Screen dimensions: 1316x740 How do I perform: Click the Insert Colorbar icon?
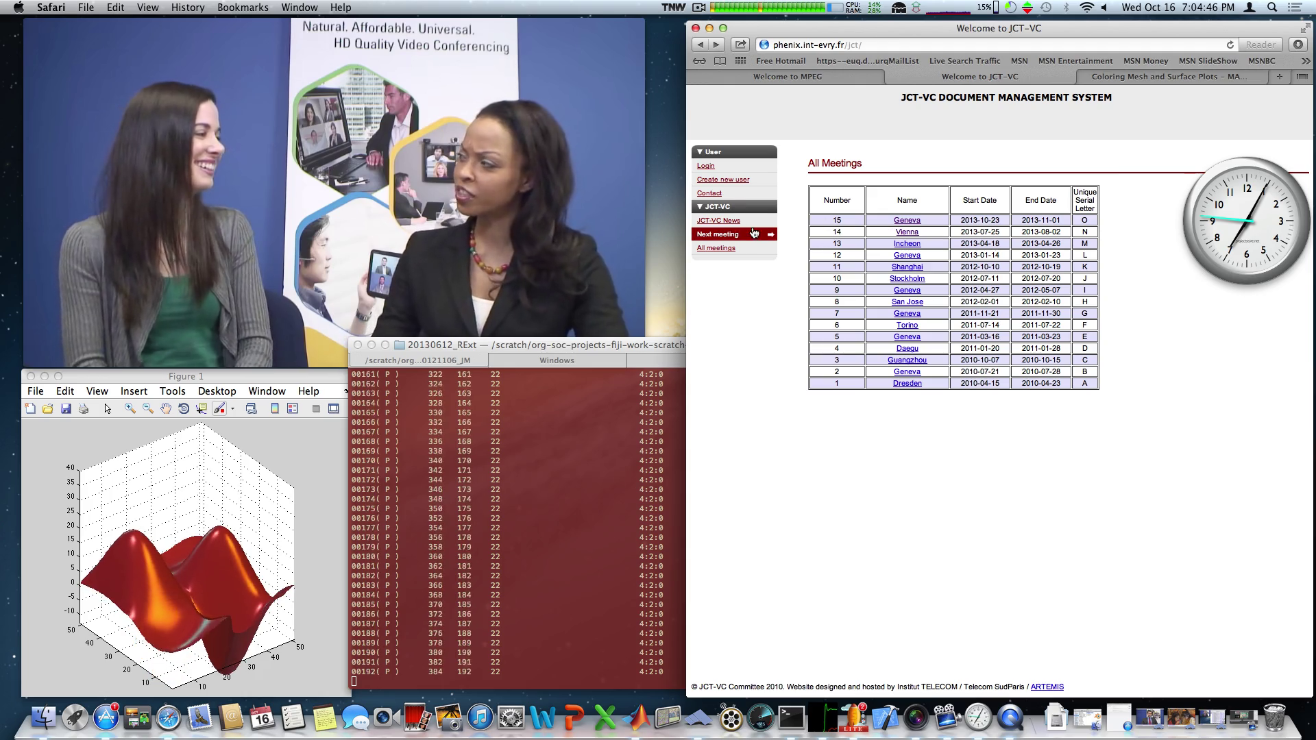pos(275,409)
